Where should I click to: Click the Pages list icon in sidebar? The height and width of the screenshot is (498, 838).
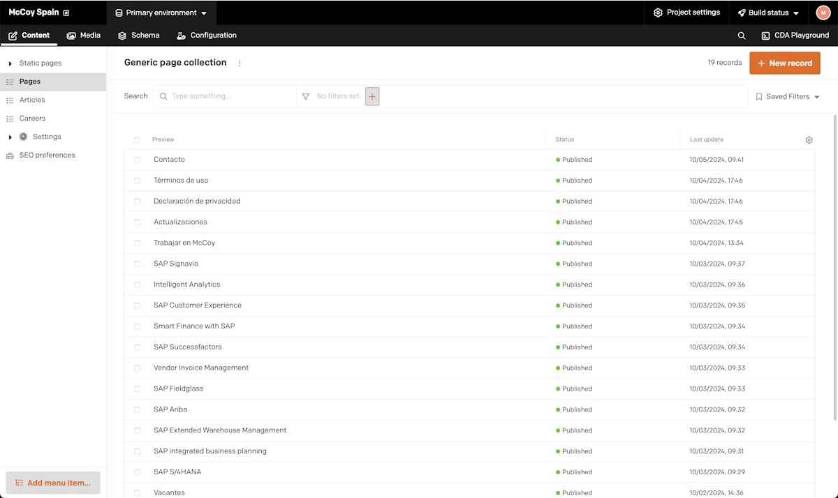10,82
